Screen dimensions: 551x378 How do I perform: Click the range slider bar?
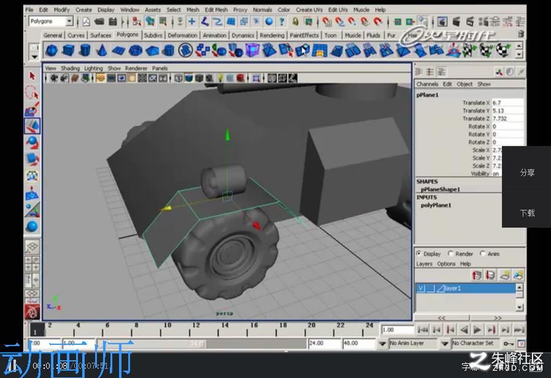click(152, 344)
